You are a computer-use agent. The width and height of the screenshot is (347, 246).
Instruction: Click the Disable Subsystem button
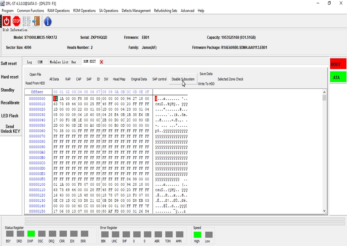pyautogui.click(x=183, y=79)
